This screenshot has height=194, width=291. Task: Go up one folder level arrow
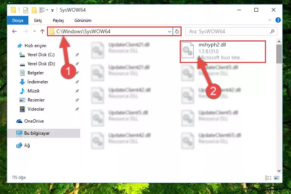point(42,31)
